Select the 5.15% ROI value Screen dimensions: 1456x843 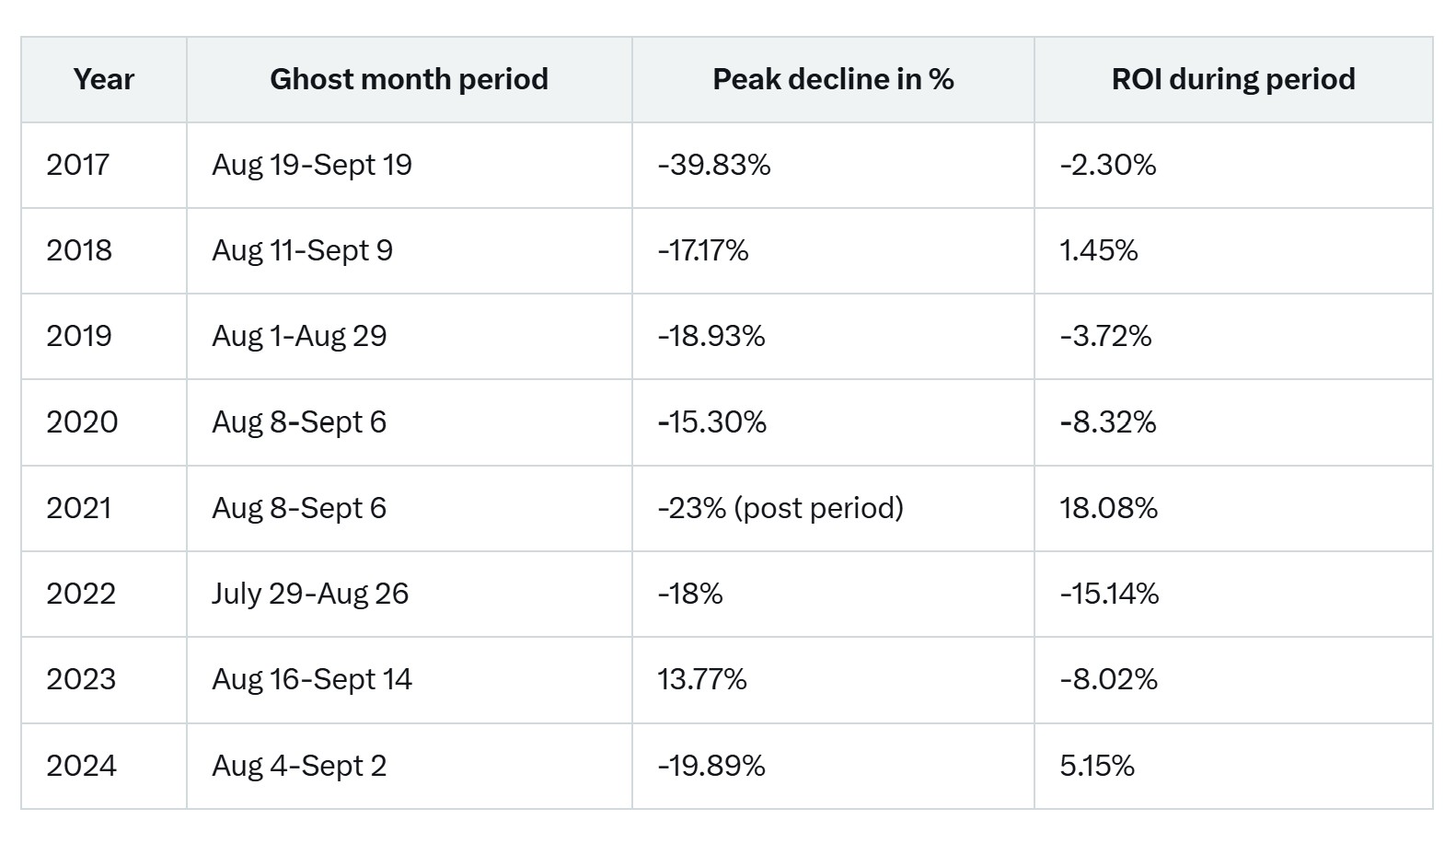click(1097, 766)
